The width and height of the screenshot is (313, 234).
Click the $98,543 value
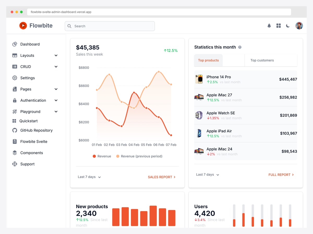click(289, 151)
